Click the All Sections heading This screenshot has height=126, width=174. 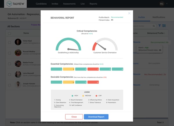14,26
